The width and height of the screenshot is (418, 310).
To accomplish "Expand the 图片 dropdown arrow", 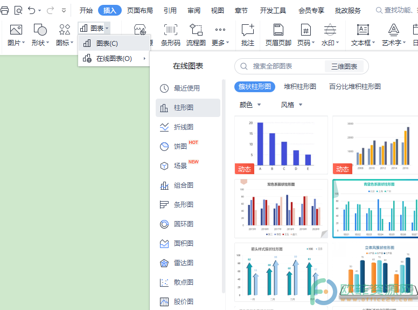I will click(x=24, y=43).
